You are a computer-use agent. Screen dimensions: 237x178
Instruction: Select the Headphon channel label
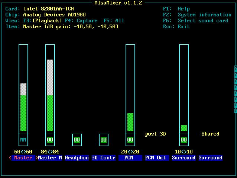(77, 158)
